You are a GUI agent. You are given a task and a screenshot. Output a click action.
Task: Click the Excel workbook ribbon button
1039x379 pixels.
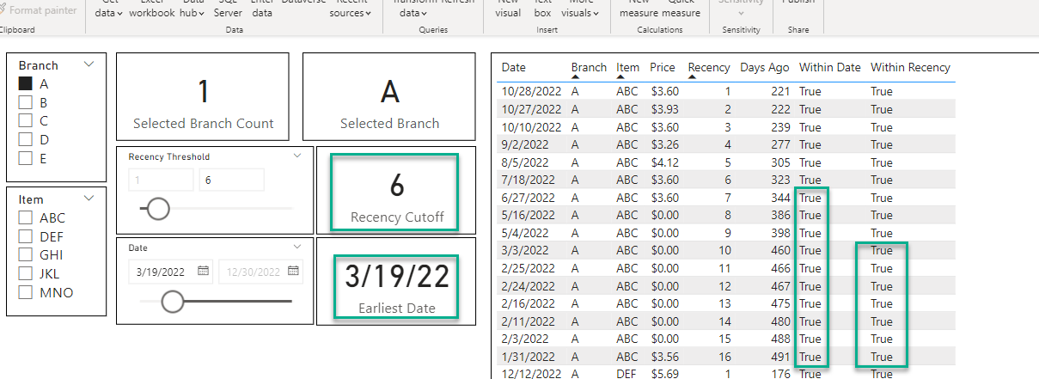152,9
